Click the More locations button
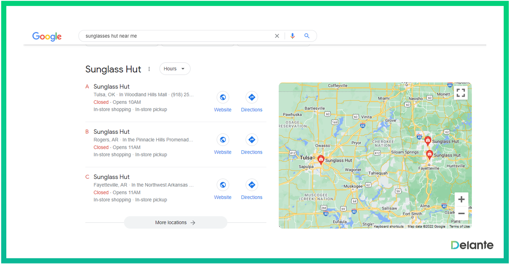The image size is (510, 264). click(x=176, y=223)
